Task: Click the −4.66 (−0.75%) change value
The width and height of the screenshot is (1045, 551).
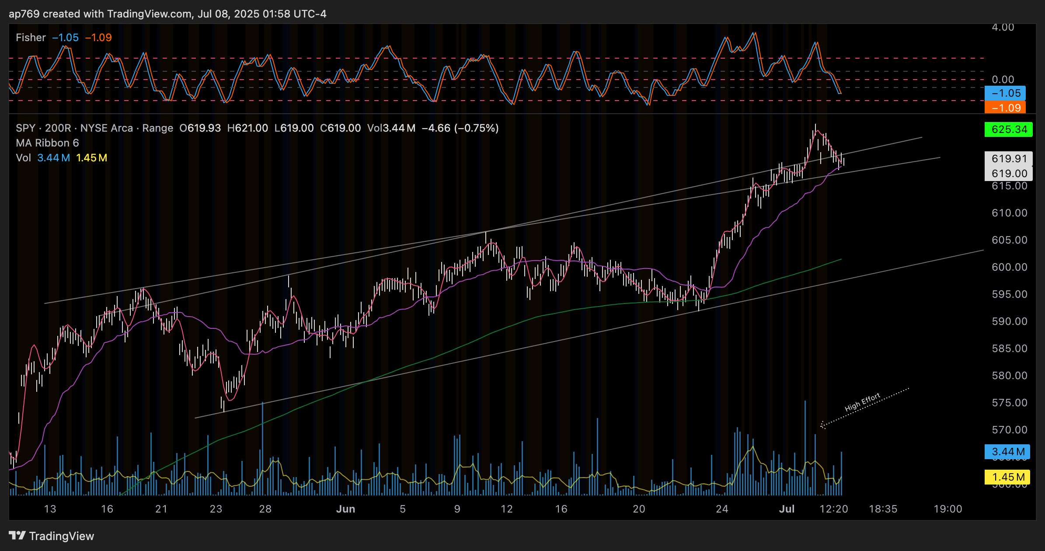Action: (460, 128)
